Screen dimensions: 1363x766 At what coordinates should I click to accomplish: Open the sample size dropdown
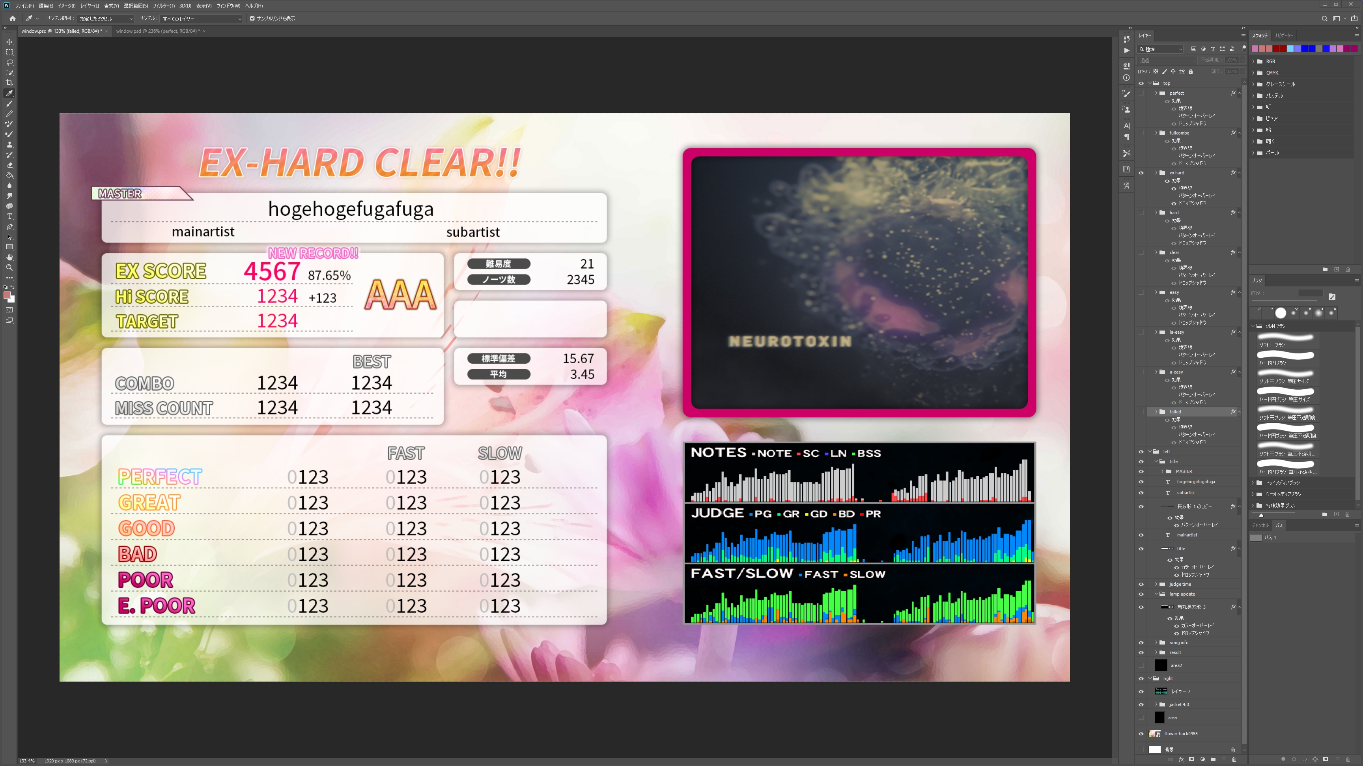tap(106, 19)
